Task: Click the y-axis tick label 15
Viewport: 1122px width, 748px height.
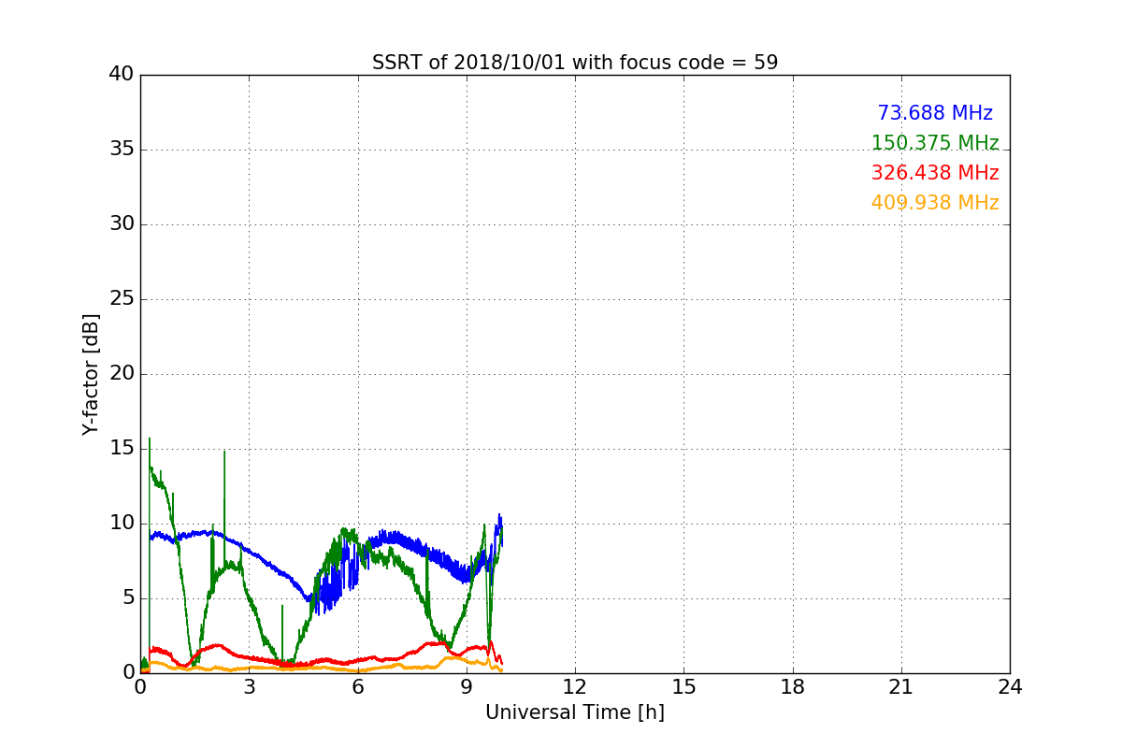Action: tap(122, 449)
